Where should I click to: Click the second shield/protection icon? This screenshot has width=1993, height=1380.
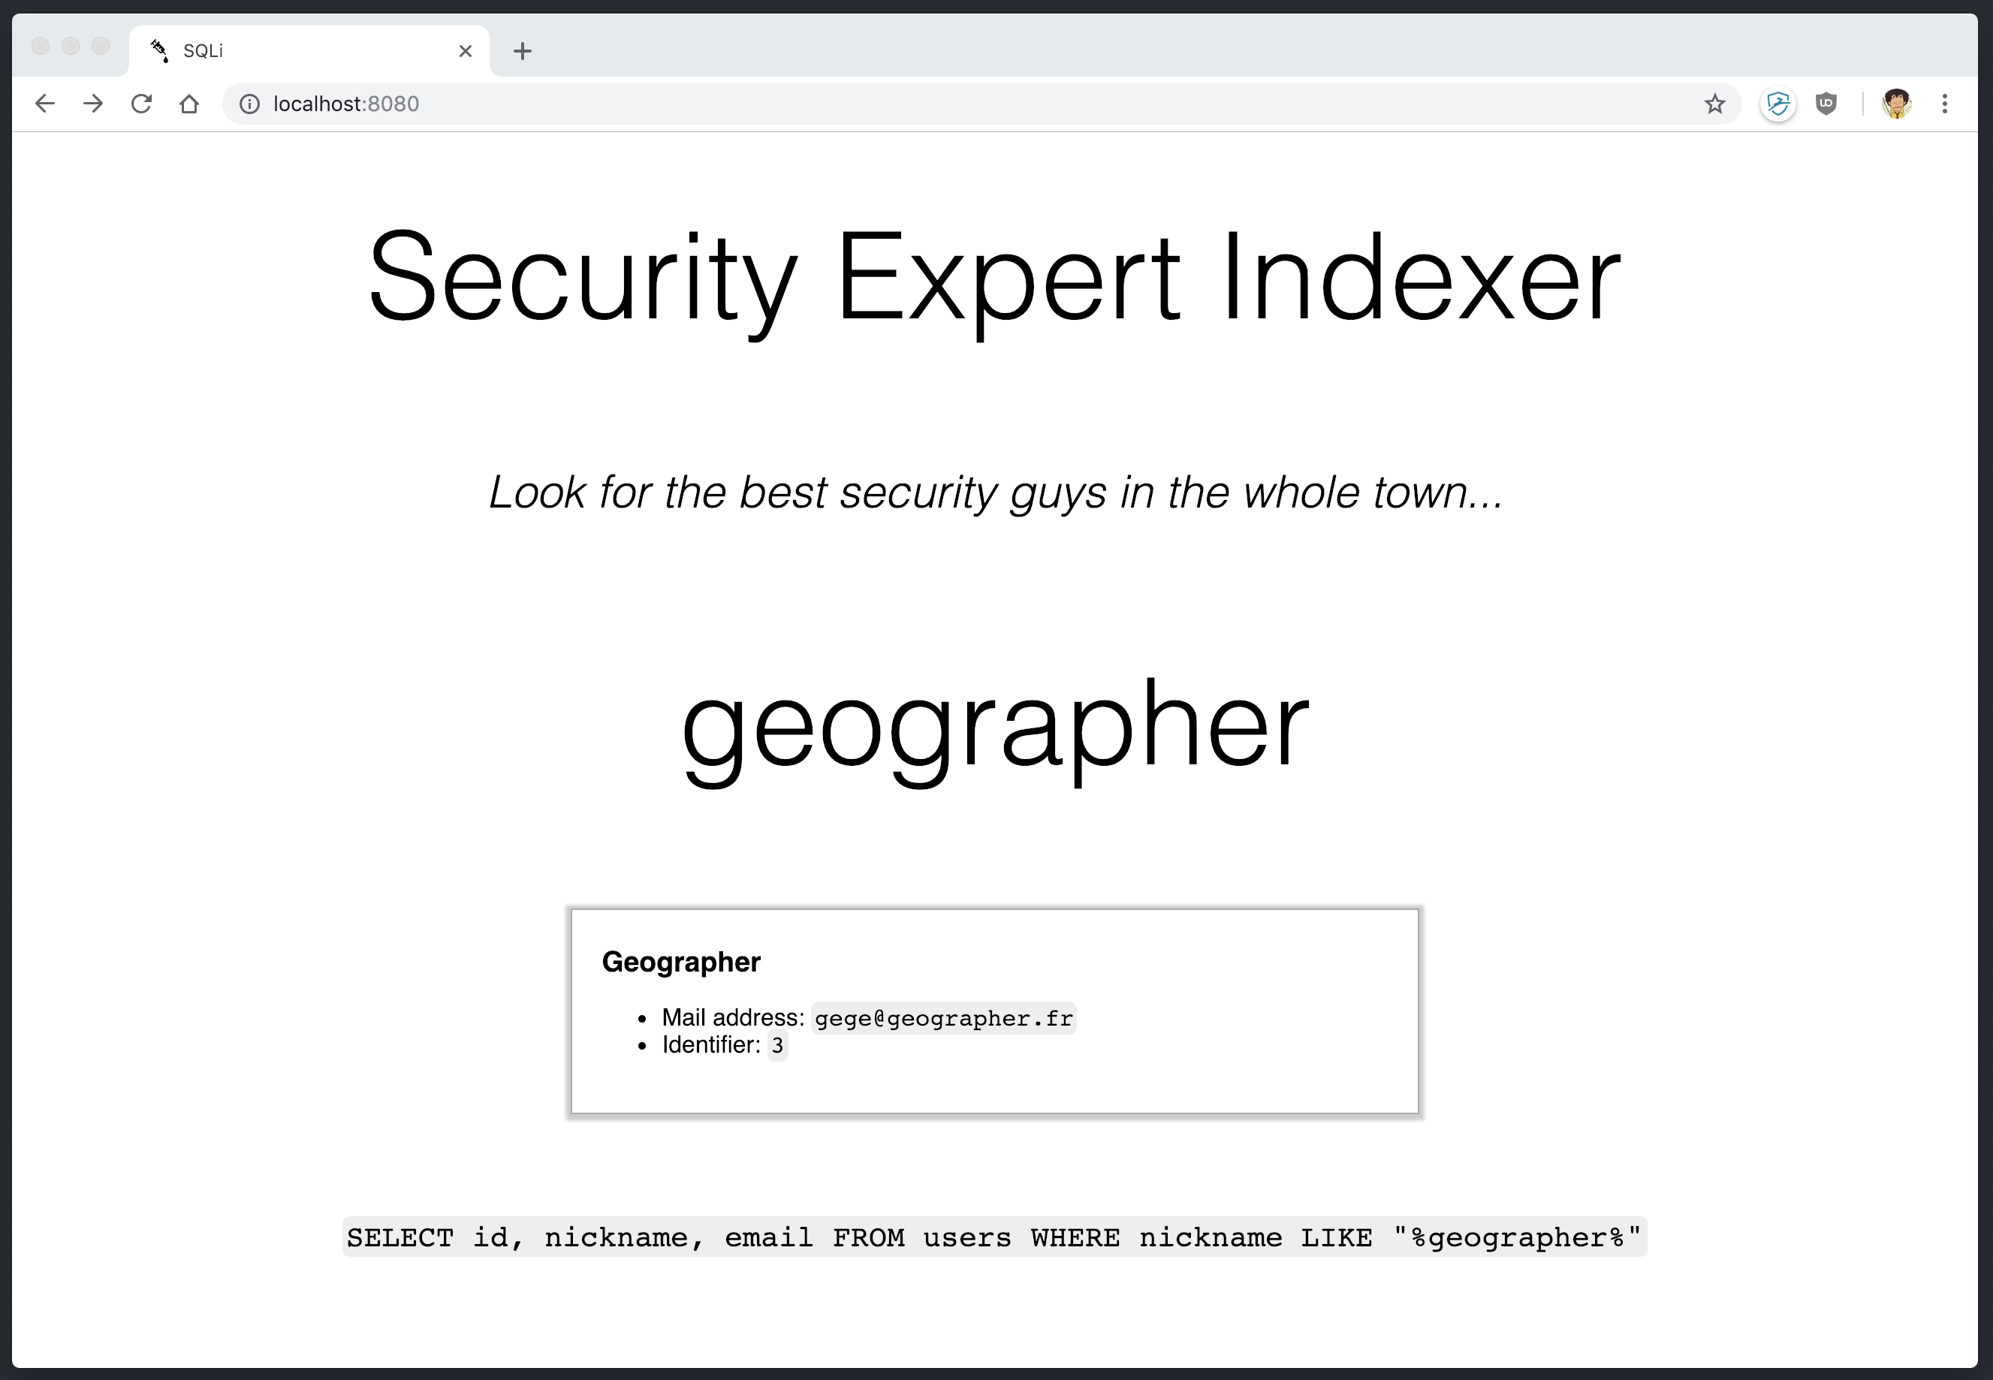pos(1825,103)
